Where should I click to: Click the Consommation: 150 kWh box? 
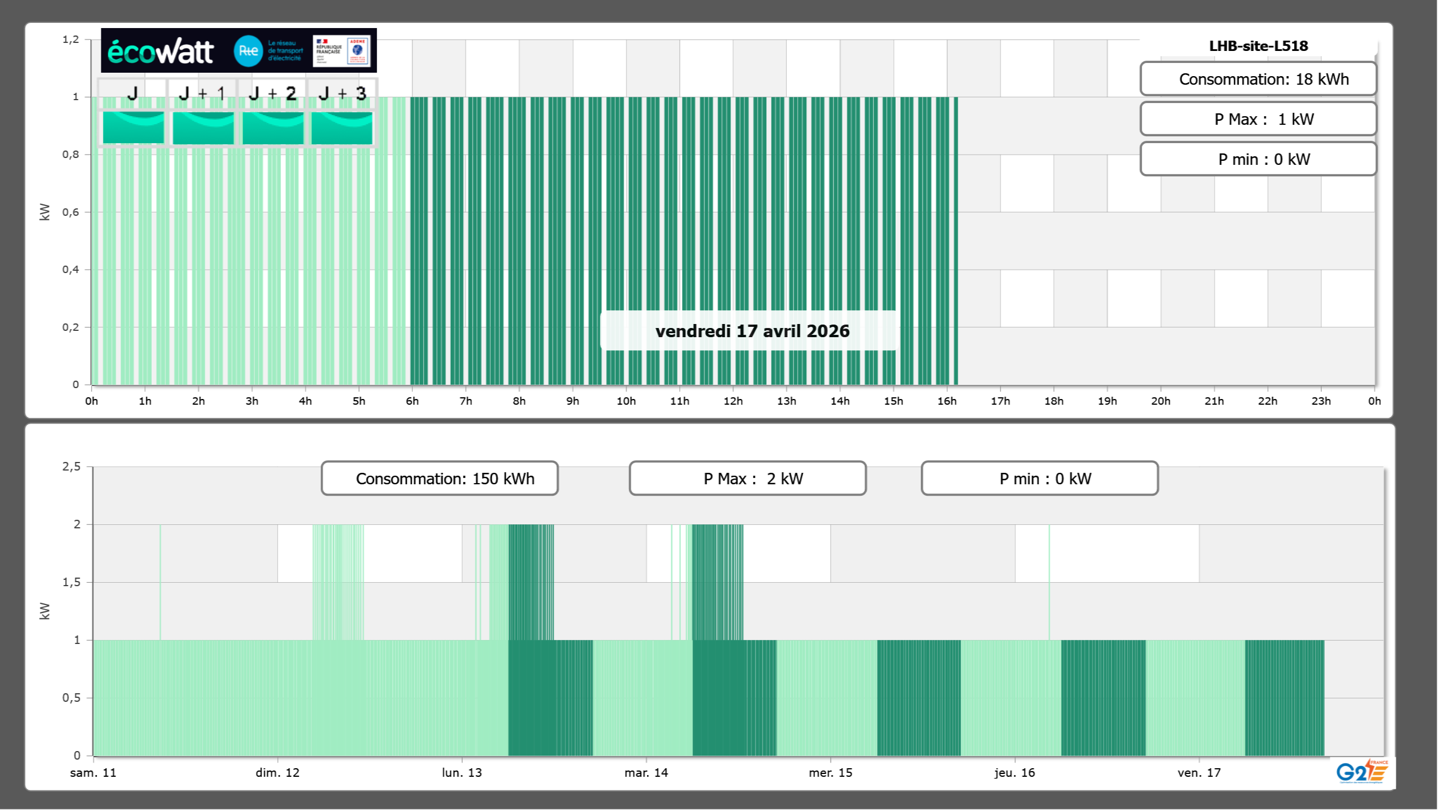[439, 479]
